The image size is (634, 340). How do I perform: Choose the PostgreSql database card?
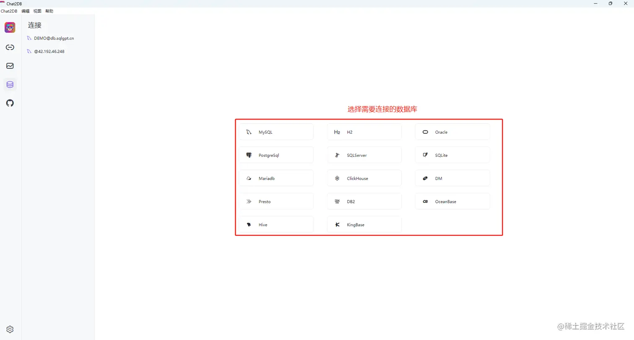[276, 155]
